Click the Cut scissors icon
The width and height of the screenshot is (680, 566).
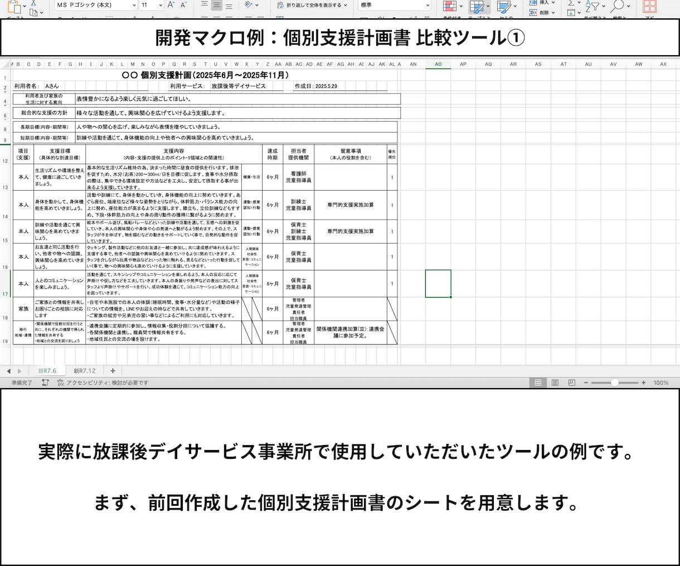click(33, 2)
